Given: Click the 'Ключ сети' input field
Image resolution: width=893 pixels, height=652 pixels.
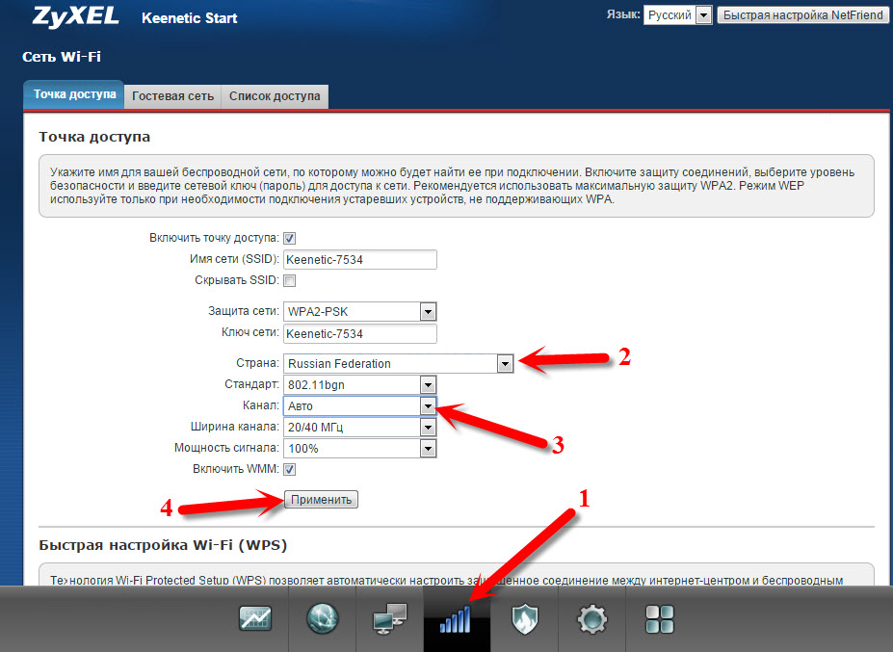Looking at the screenshot, I should point(360,333).
